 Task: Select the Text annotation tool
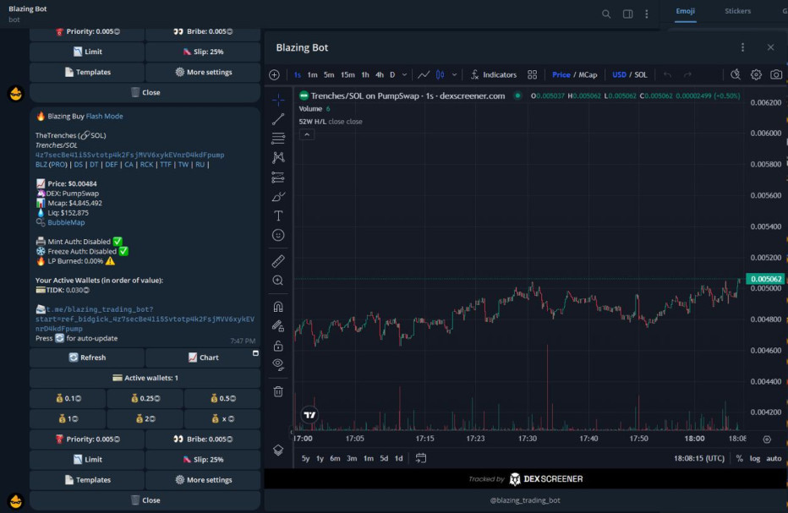pos(278,216)
